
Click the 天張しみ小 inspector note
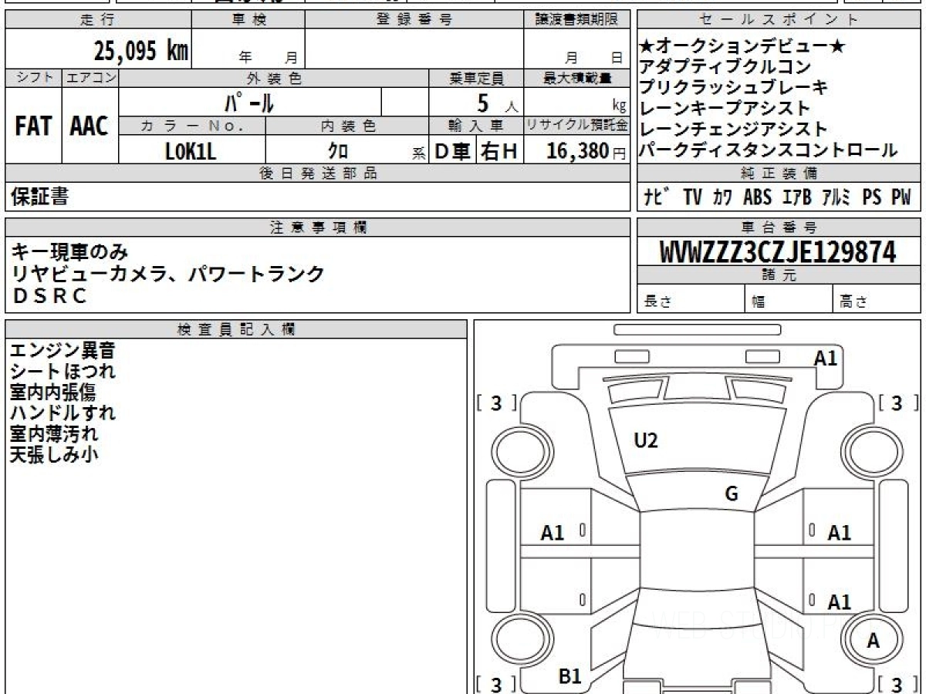point(53,455)
